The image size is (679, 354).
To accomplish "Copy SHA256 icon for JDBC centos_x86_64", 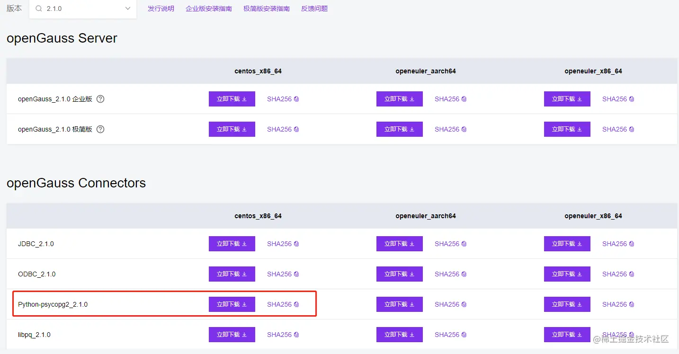I will coord(296,244).
